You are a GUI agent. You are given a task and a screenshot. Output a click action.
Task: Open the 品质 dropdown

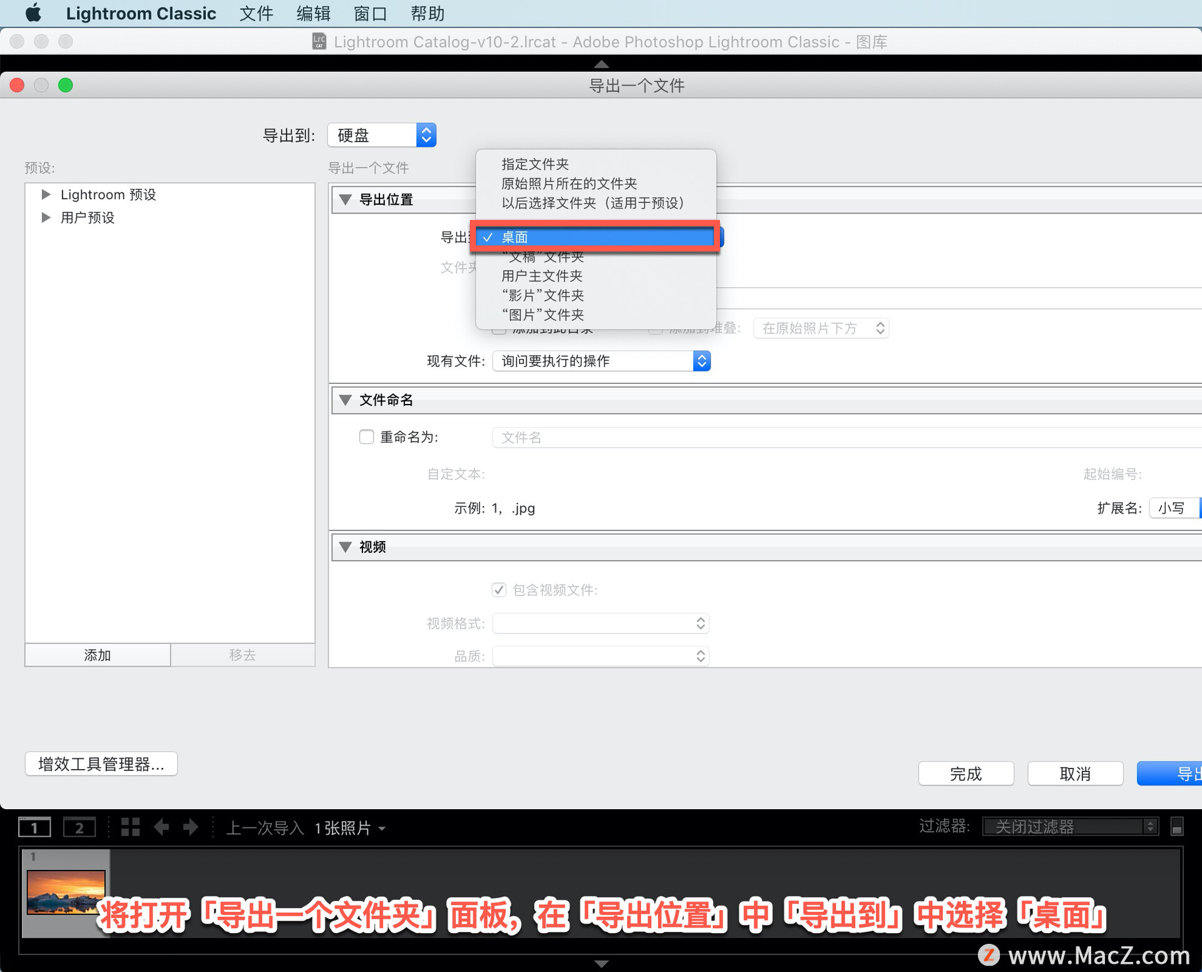click(601, 656)
